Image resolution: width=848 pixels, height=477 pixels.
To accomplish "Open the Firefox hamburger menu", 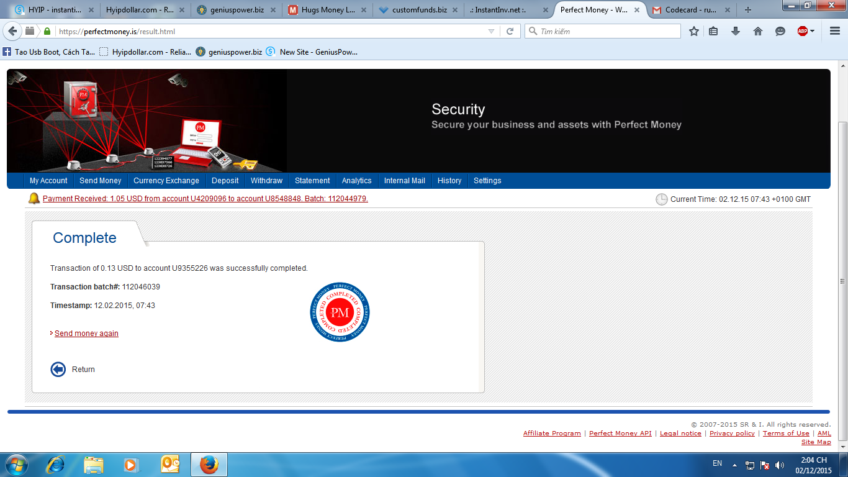I will click(x=834, y=31).
